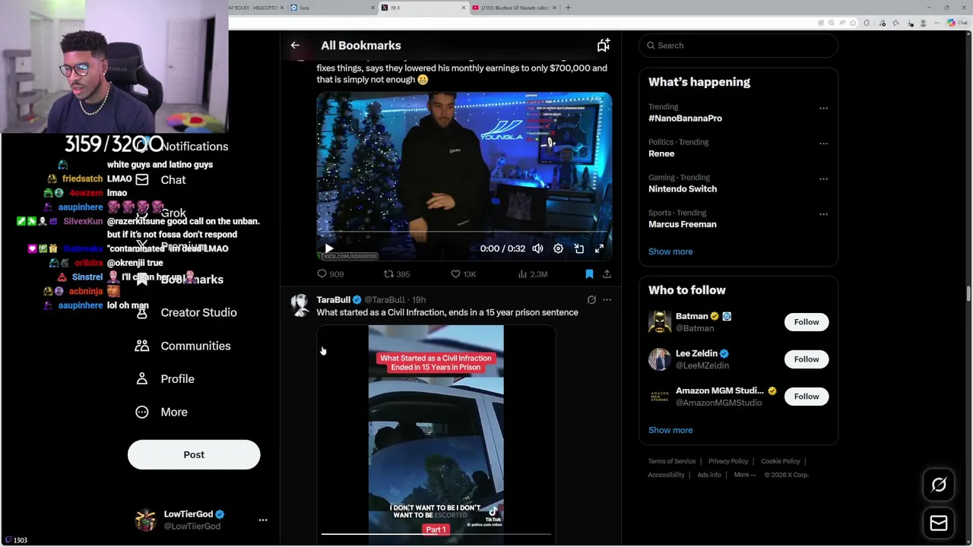
Task: Open Chat in sidebar
Action: (161, 180)
